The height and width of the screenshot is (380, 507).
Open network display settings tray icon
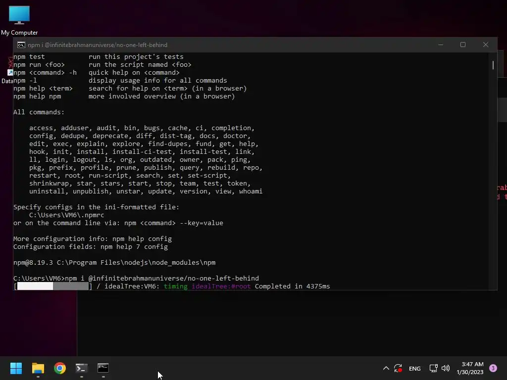click(x=434, y=368)
